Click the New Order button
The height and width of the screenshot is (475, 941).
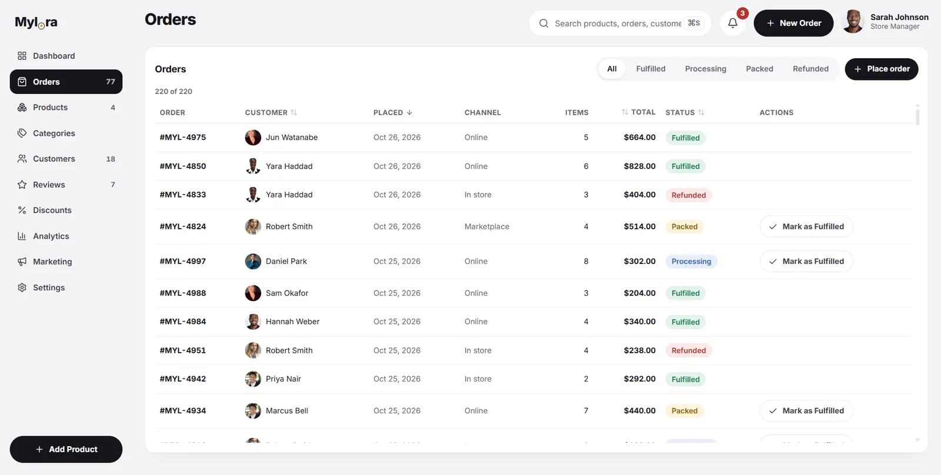point(793,23)
